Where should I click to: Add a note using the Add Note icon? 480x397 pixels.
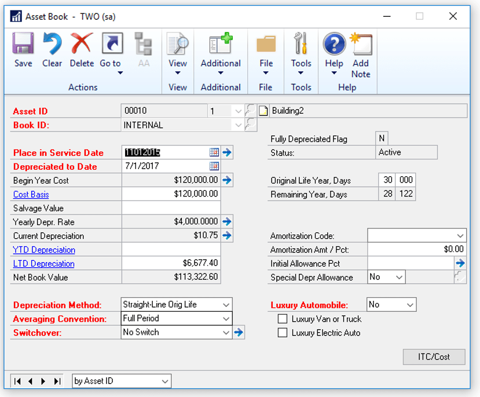[361, 50]
